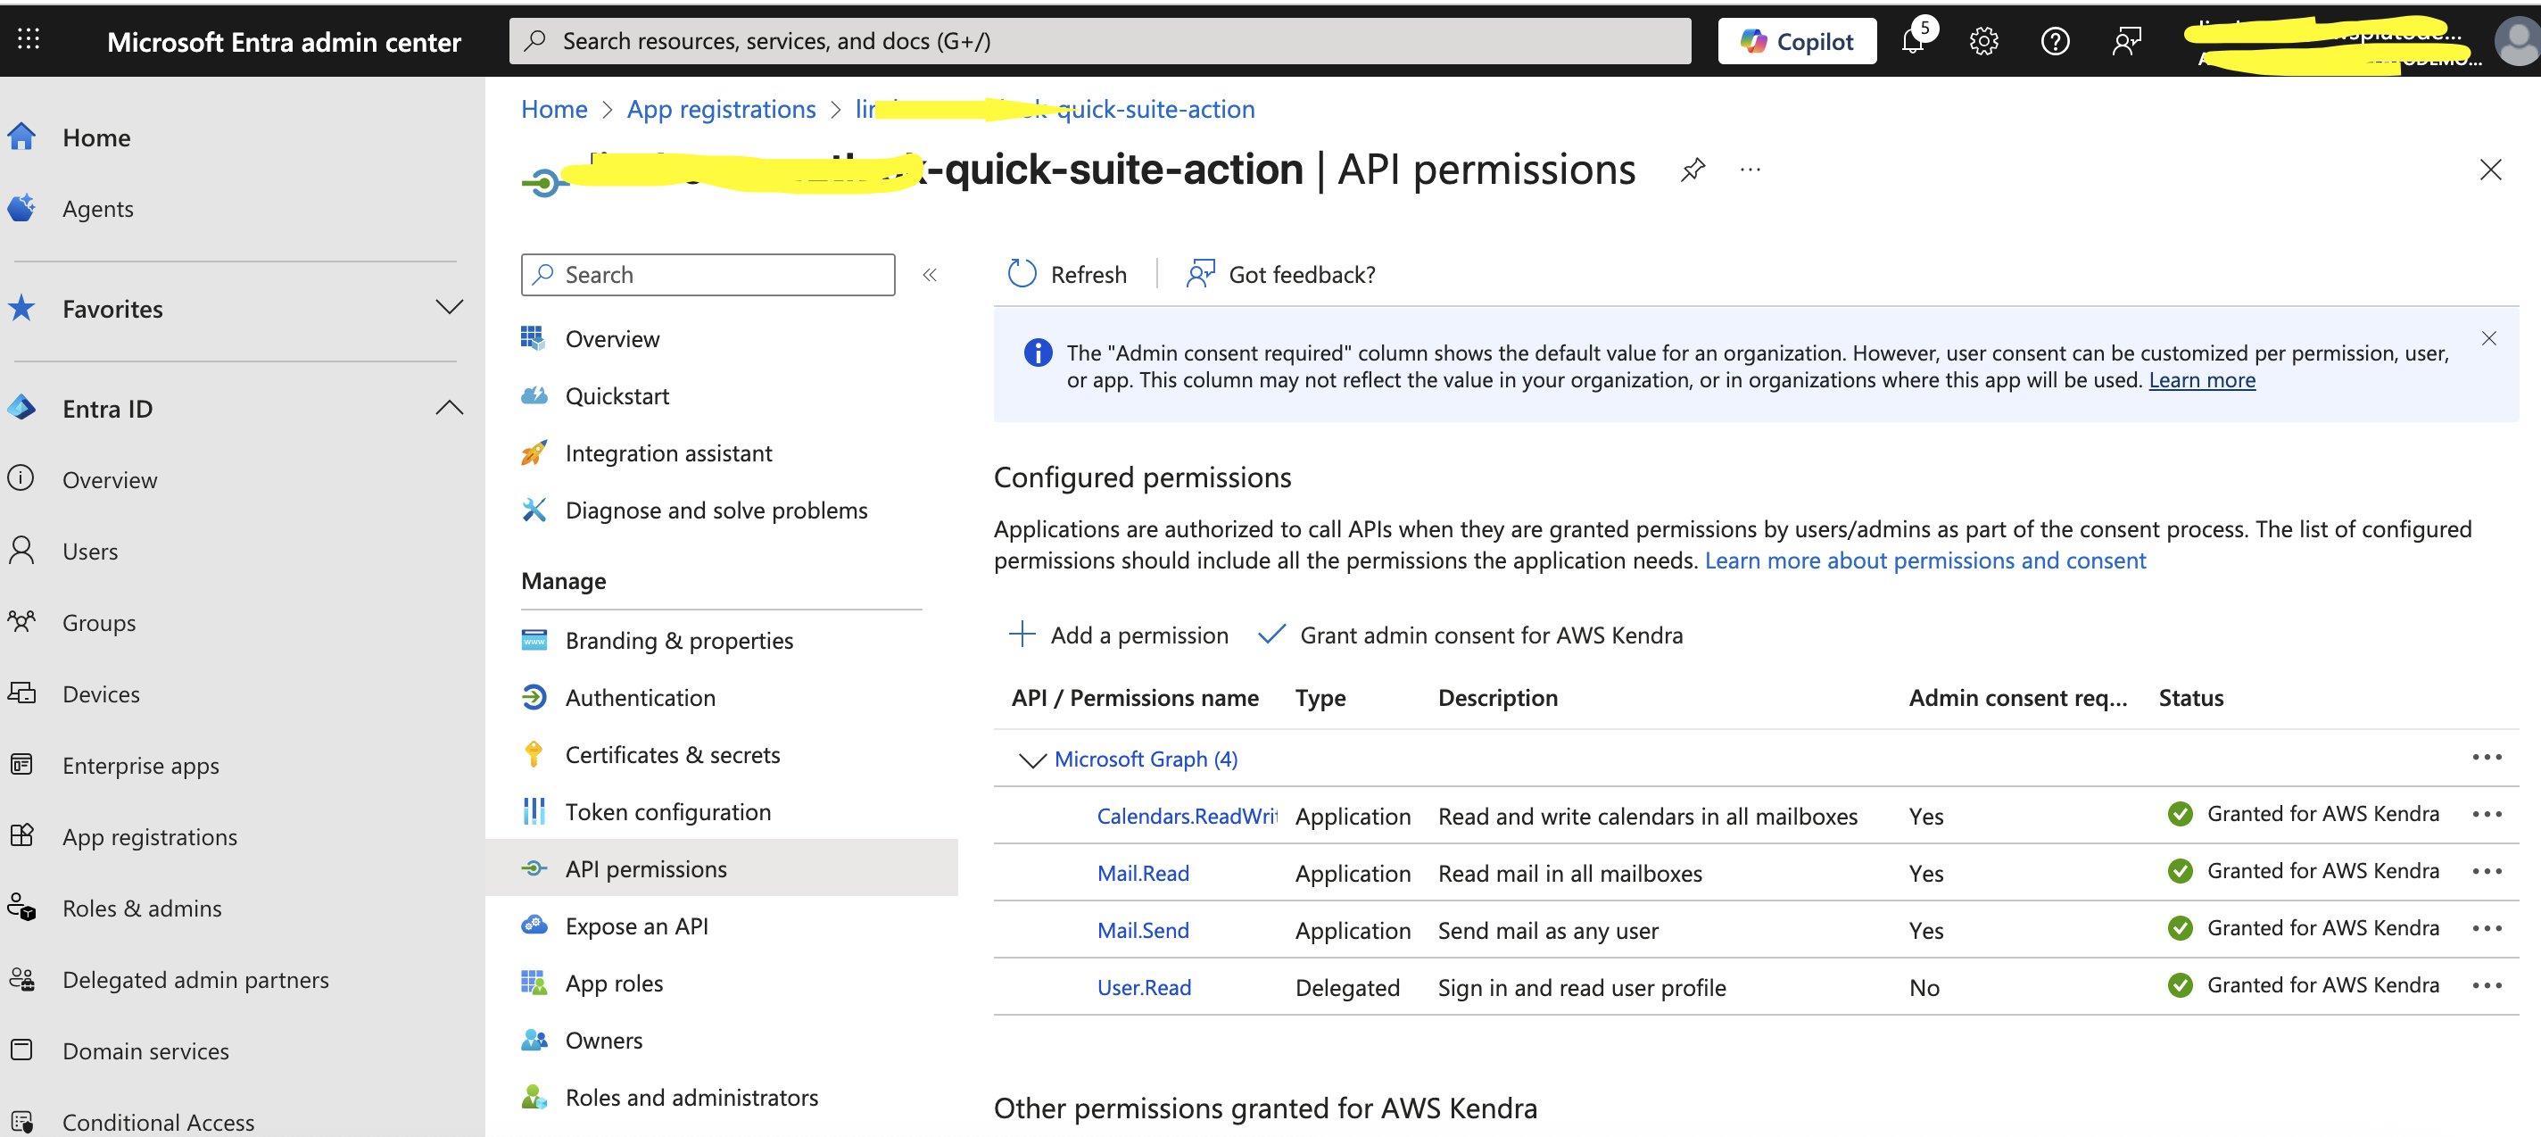This screenshot has height=1137, width=2541.
Task: Open the help question mark icon
Action: pos(2055,40)
